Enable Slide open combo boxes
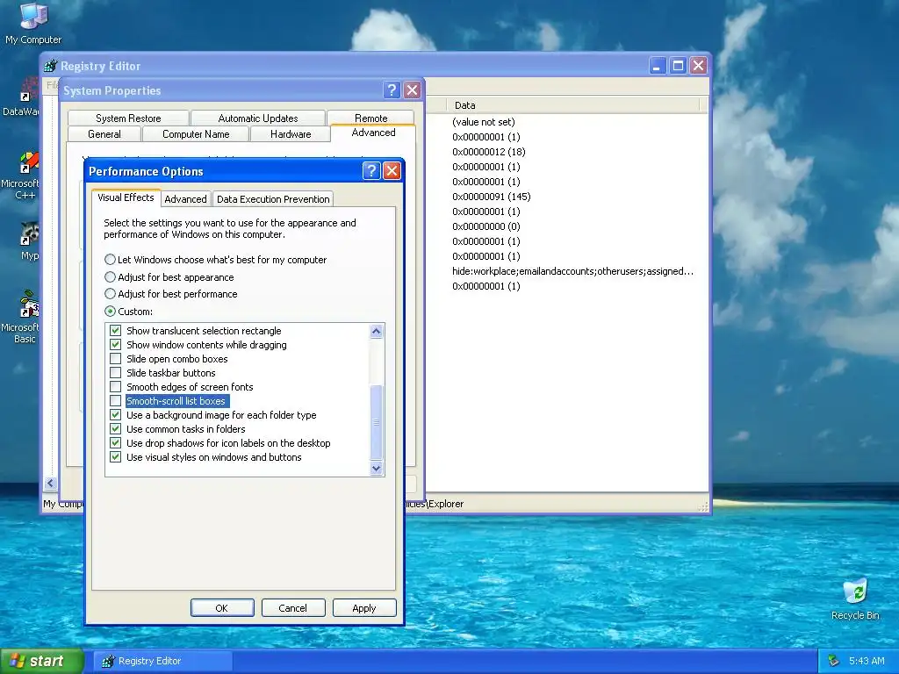The height and width of the screenshot is (674, 899). coord(115,359)
